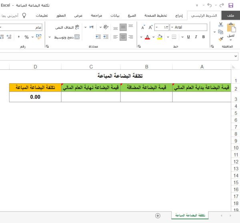
Task: Decrease font size with small A icon
Action: coord(143,27)
